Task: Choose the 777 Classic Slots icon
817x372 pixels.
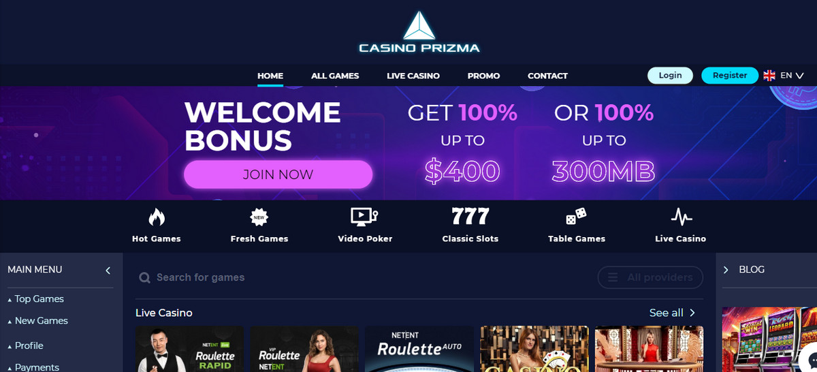Action: [x=470, y=217]
